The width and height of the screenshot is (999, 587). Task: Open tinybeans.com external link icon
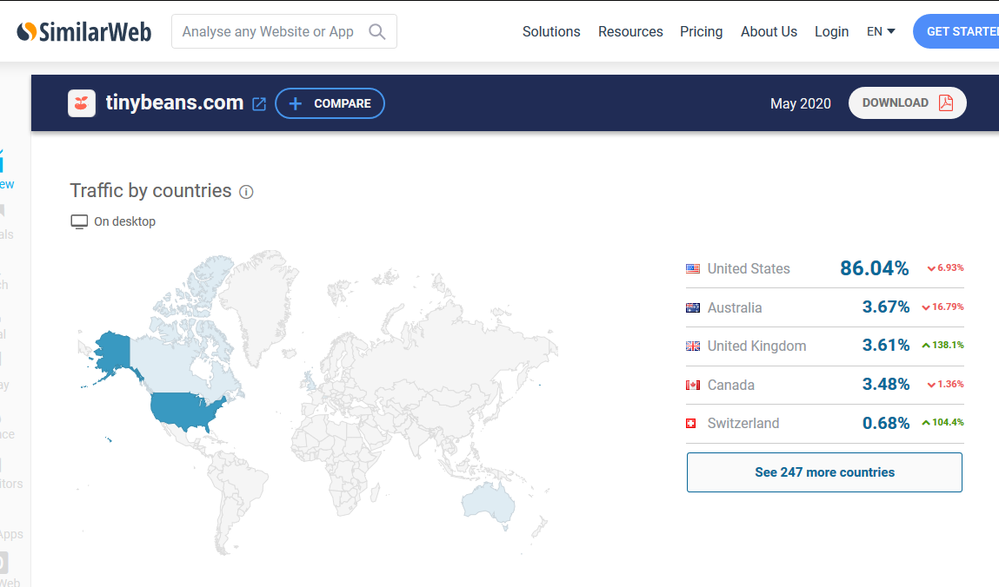click(x=259, y=103)
